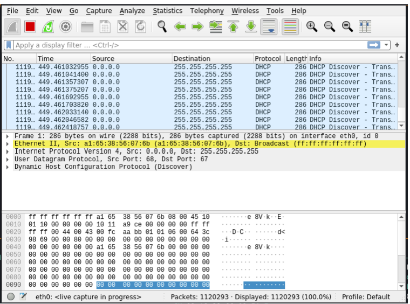Expand Dynamic Host Configuration Protocol row
Image resolution: width=410 pixels, height=304 pixels.
[x=8, y=167]
